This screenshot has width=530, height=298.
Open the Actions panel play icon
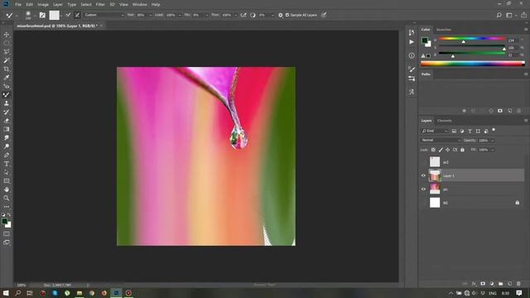pyautogui.click(x=412, y=42)
